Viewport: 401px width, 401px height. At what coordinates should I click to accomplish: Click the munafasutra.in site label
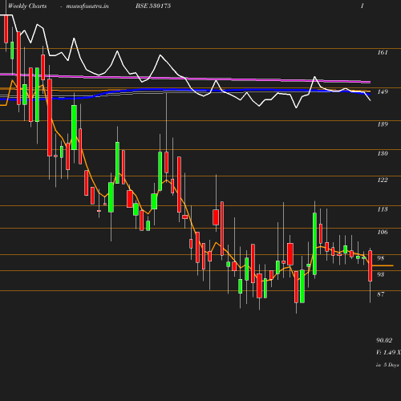point(87,6)
